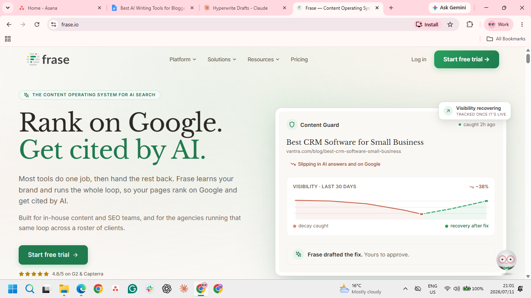Open the Claude app from the taskbar
Viewport: 531px width, 298px height.
click(x=184, y=289)
